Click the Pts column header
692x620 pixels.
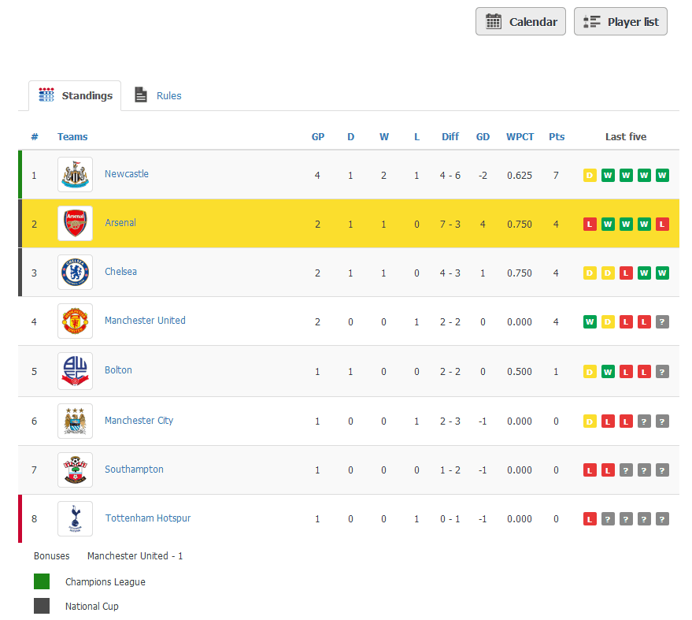[x=557, y=136]
